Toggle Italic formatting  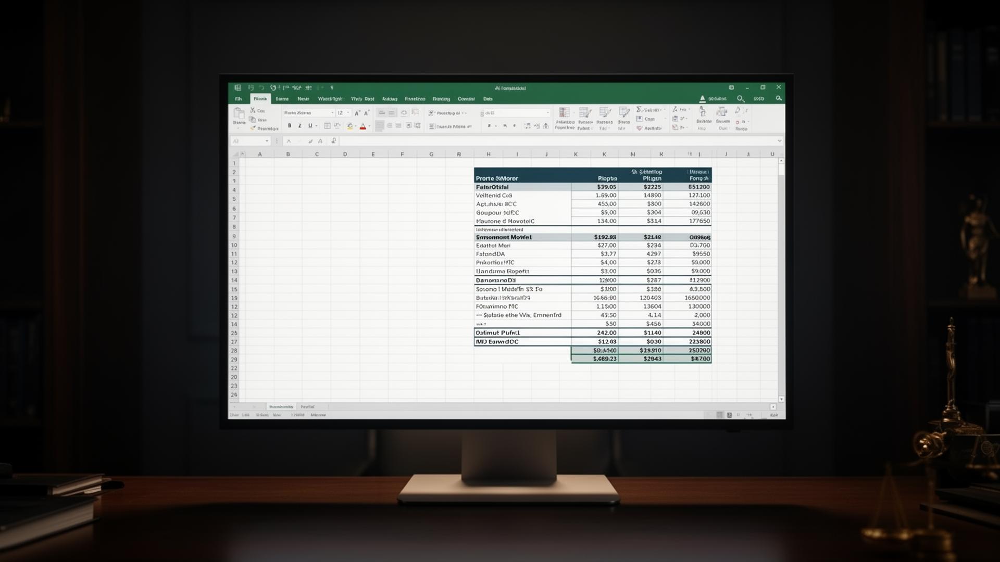click(300, 126)
